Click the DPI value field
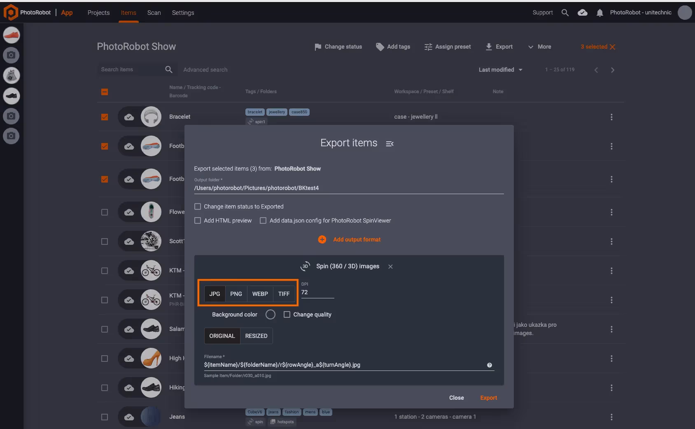The image size is (695, 429). click(x=317, y=292)
